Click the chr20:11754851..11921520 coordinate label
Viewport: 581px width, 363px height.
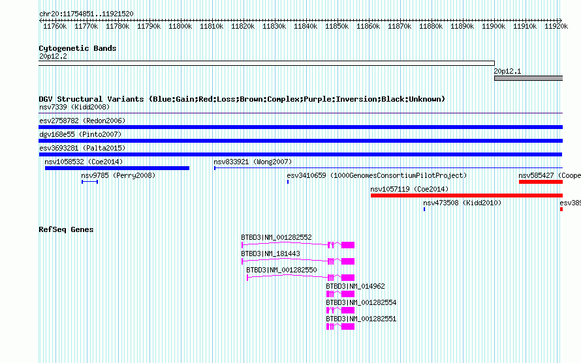tap(86, 14)
